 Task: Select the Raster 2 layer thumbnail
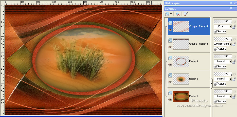click(x=181, y=79)
